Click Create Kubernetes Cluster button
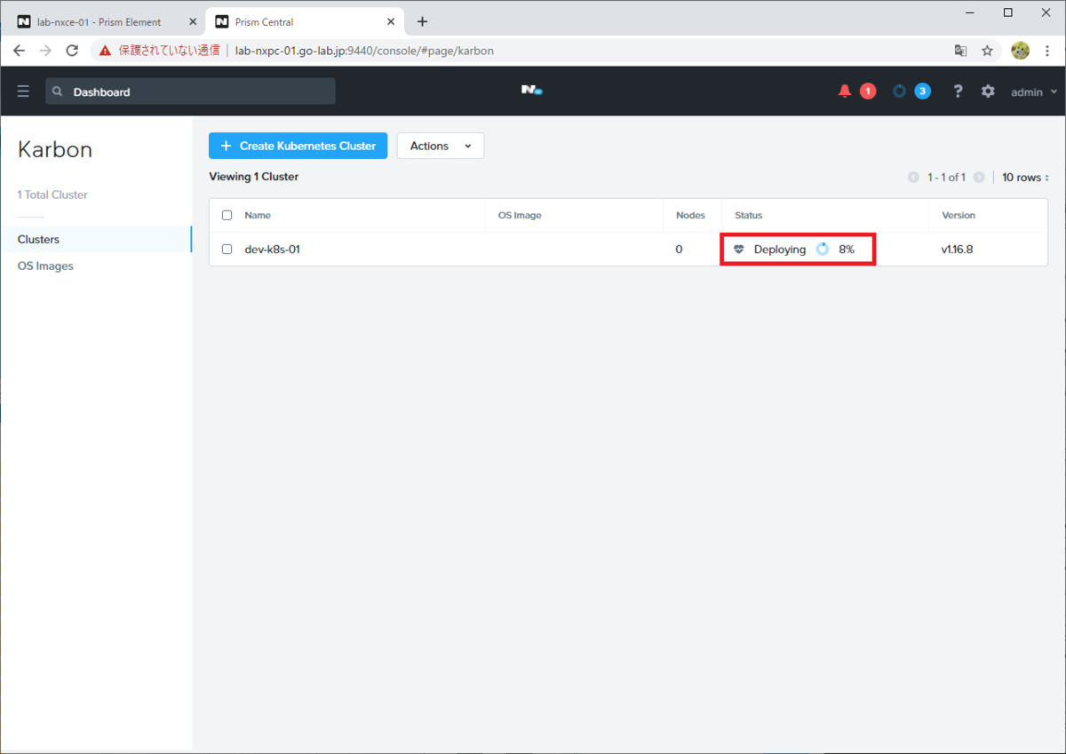 tap(298, 146)
